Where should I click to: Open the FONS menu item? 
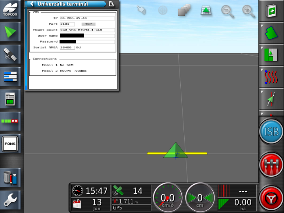click(x=10, y=144)
